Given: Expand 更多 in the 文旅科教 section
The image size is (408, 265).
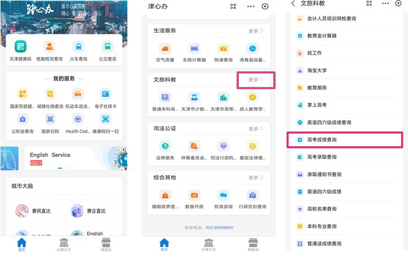Looking at the screenshot, I should (x=256, y=80).
